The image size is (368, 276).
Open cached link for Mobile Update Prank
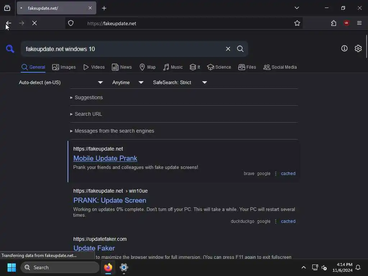(288, 174)
